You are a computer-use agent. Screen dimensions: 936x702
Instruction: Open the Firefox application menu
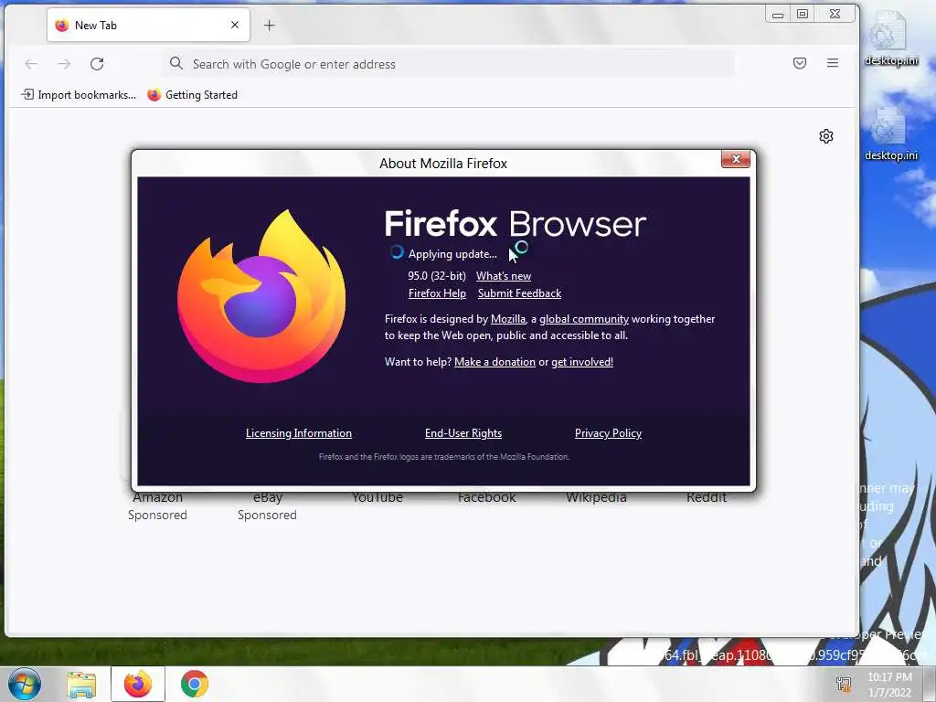(x=833, y=63)
